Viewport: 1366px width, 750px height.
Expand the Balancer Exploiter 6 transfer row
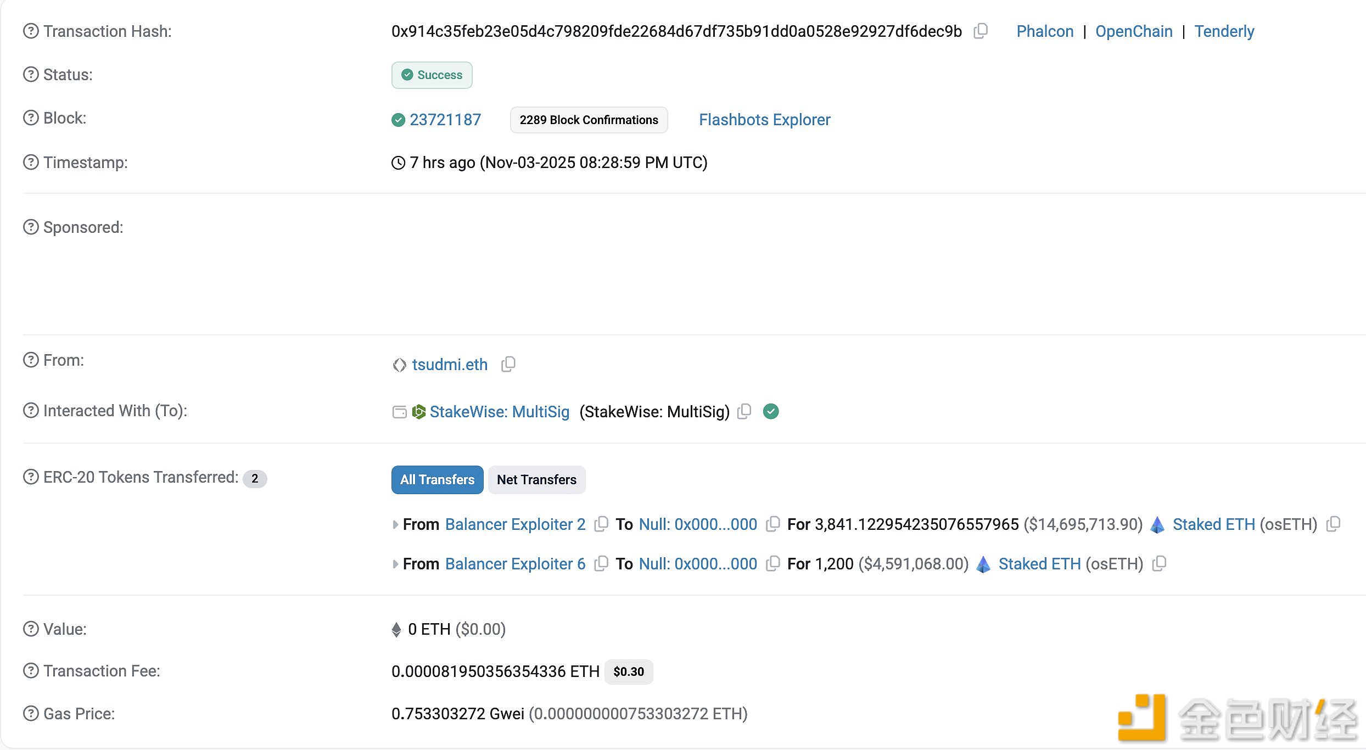coord(395,564)
